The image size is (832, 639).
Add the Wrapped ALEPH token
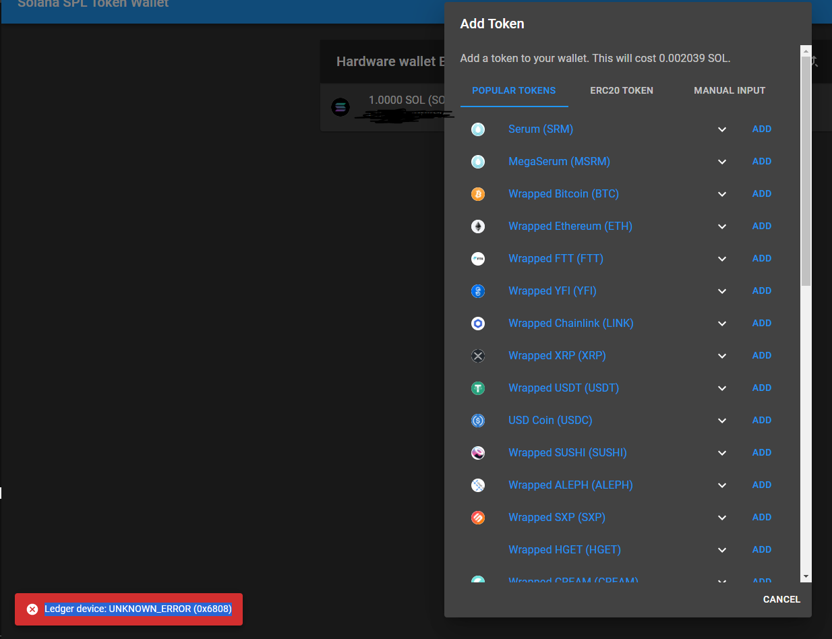tap(762, 485)
